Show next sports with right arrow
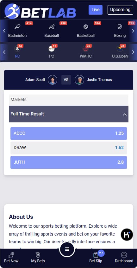The image size is (137, 268). pos(133,31)
